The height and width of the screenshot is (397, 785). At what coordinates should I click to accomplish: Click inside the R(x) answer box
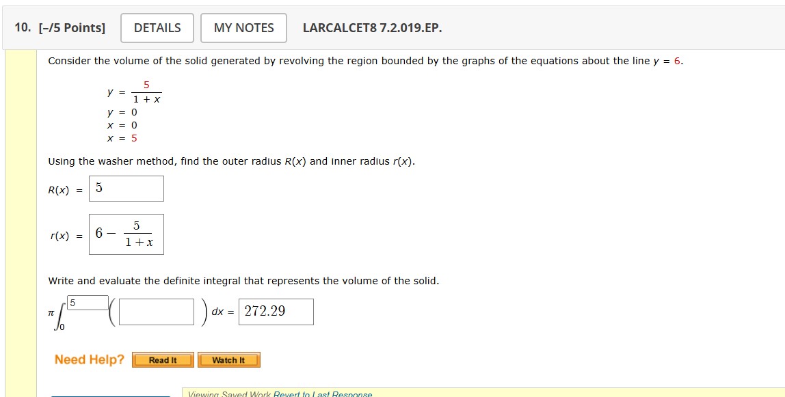click(x=127, y=188)
